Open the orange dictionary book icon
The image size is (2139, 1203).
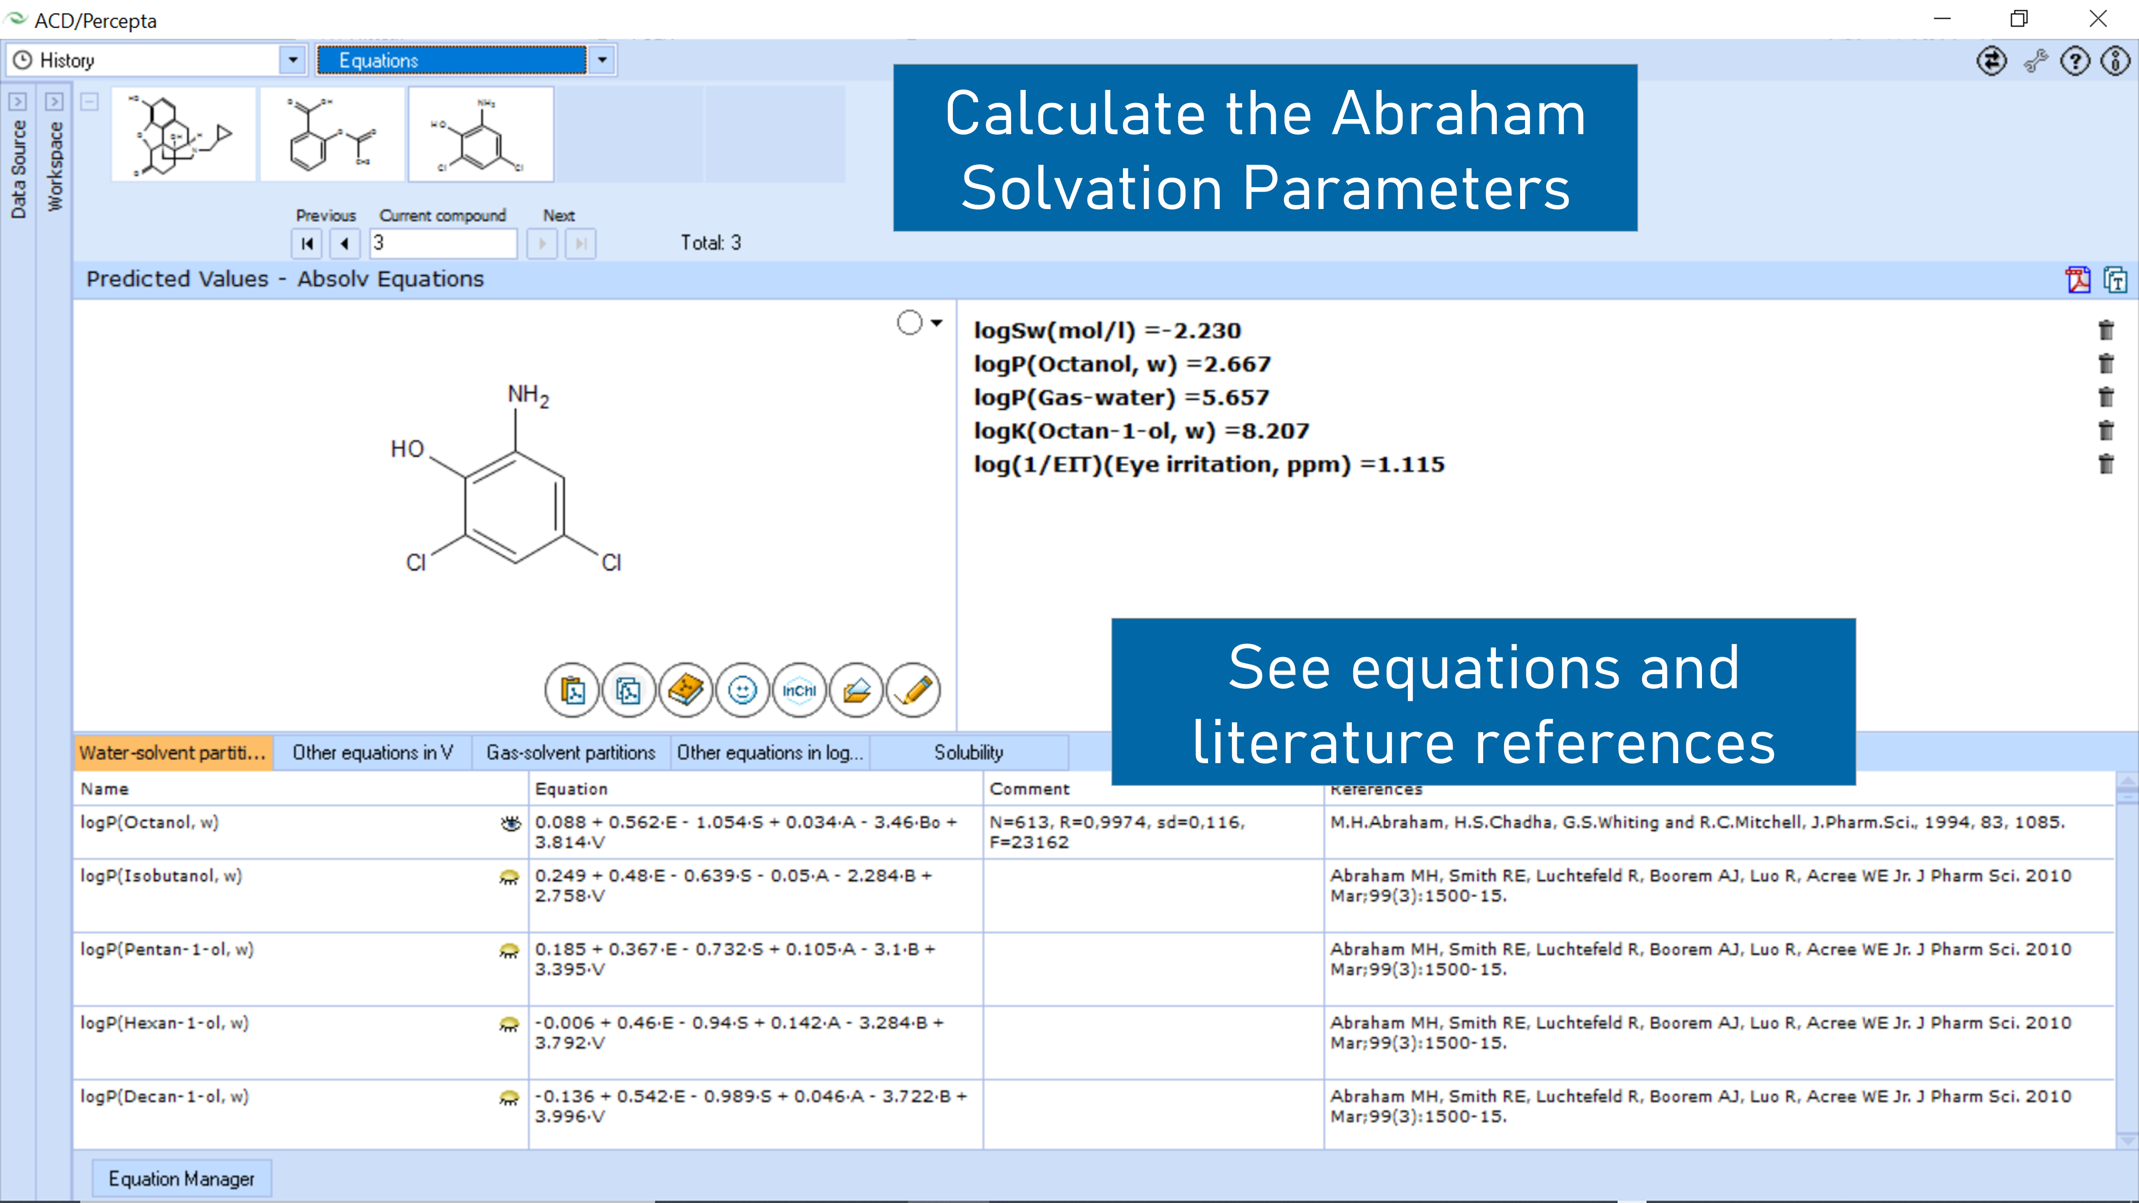coord(685,690)
